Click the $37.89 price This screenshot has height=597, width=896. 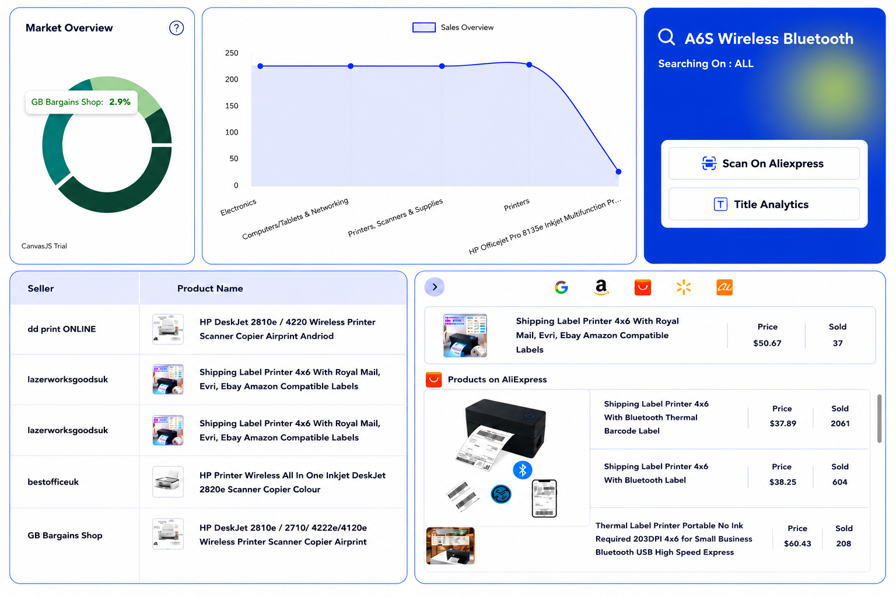(783, 423)
